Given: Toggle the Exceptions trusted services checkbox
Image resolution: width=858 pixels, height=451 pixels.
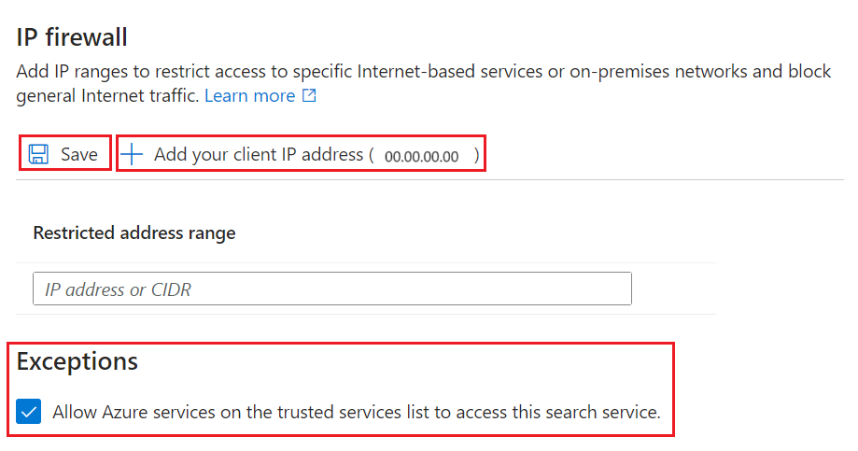Looking at the screenshot, I should [x=28, y=412].
